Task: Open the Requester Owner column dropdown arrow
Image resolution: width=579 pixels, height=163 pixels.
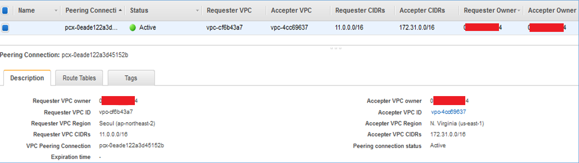Action: [519, 10]
